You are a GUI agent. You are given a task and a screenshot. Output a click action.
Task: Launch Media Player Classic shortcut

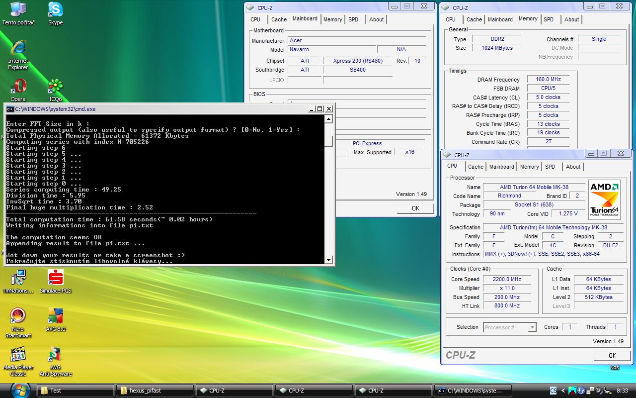pyautogui.click(x=18, y=362)
